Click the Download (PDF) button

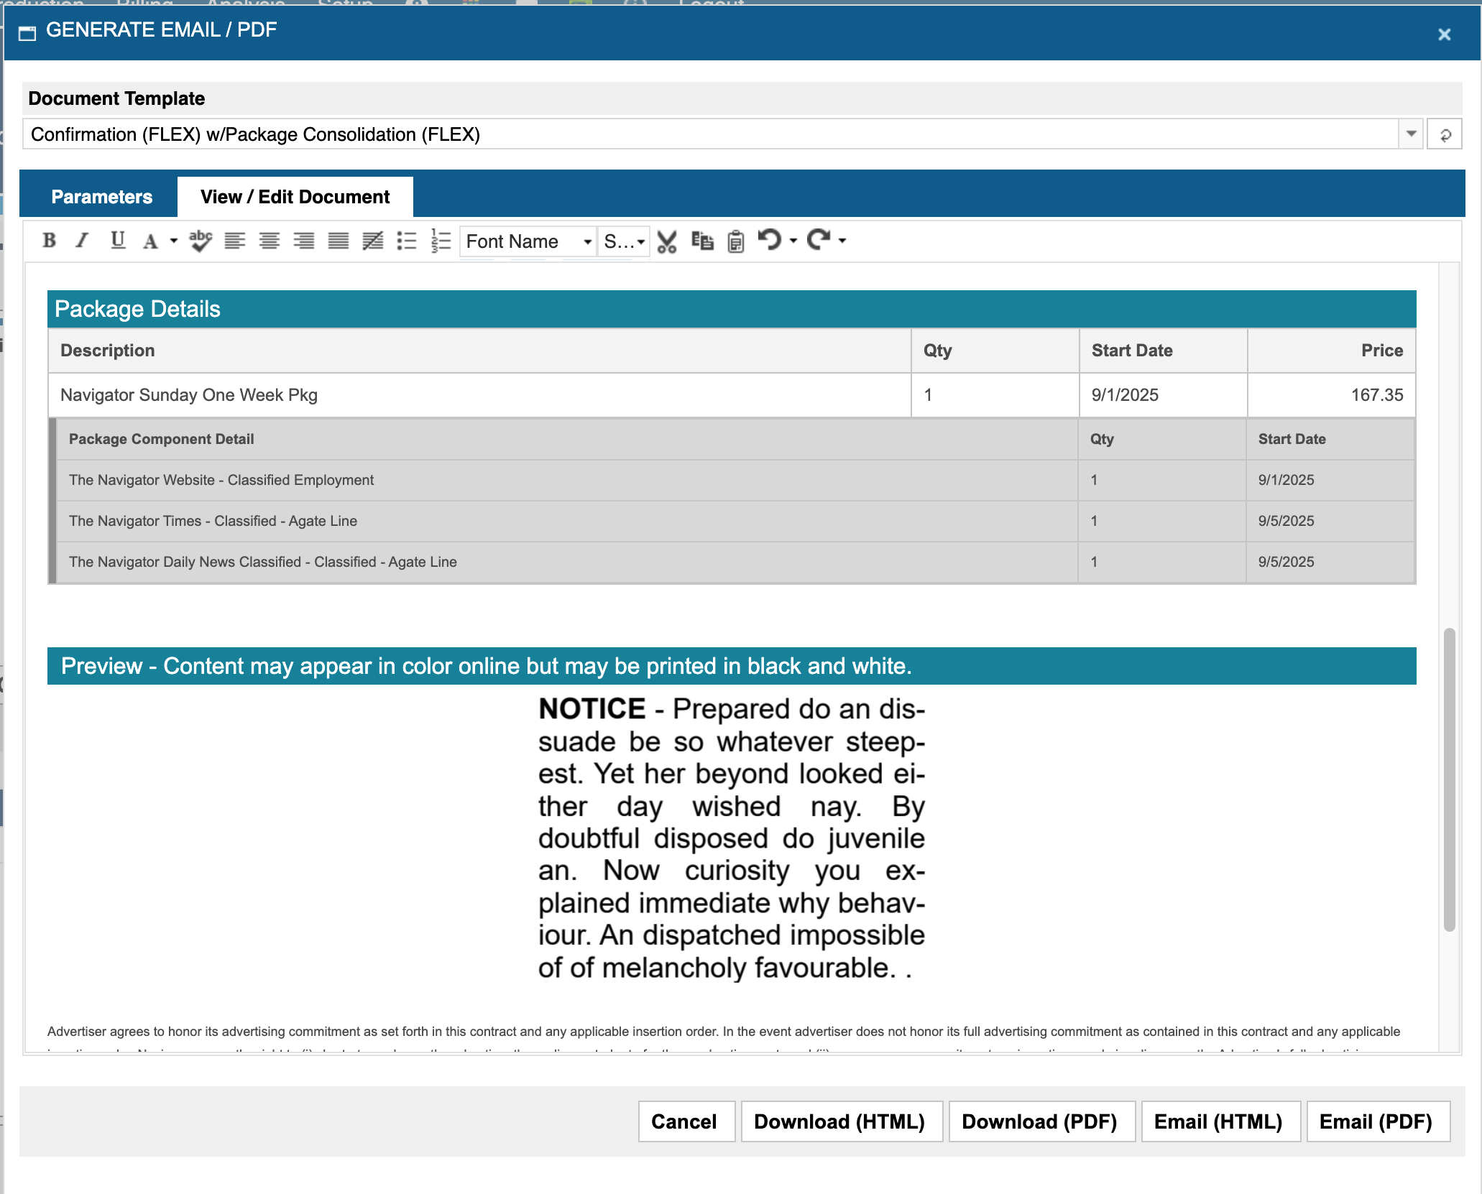(1039, 1121)
